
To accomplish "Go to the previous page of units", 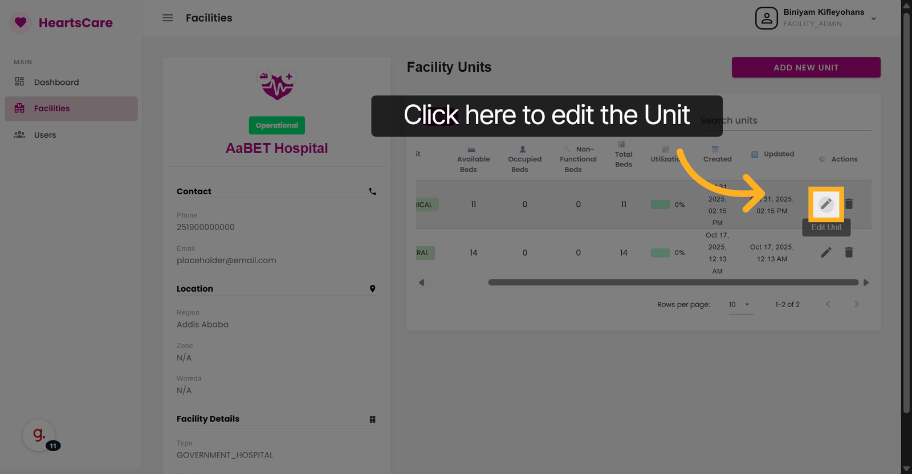I will click(x=828, y=304).
